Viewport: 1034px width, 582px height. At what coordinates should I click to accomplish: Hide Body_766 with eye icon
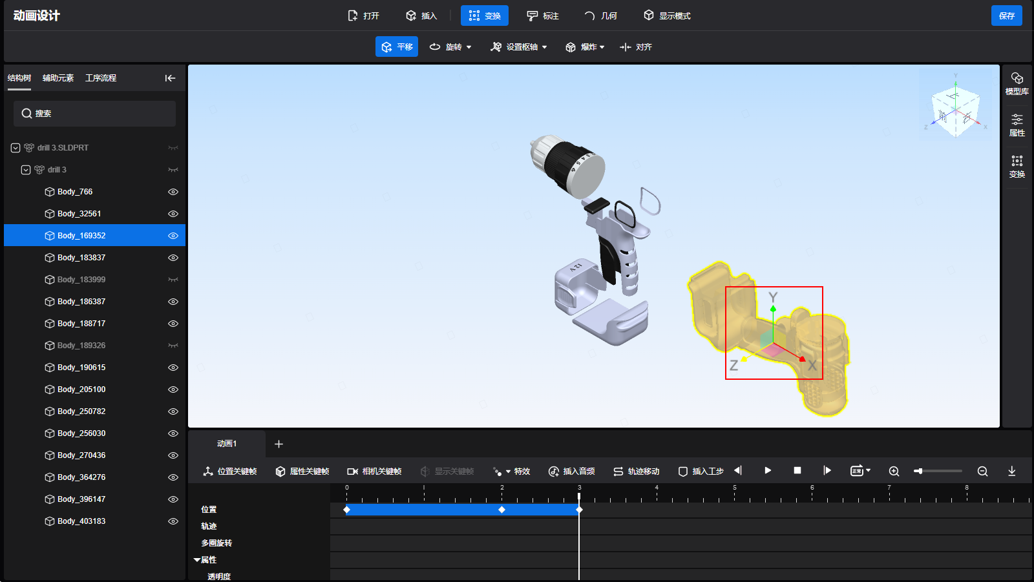pos(173,192)
